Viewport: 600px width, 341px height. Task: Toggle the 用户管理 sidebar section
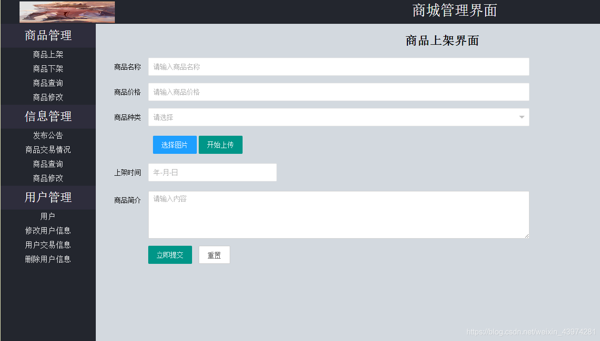48,198
